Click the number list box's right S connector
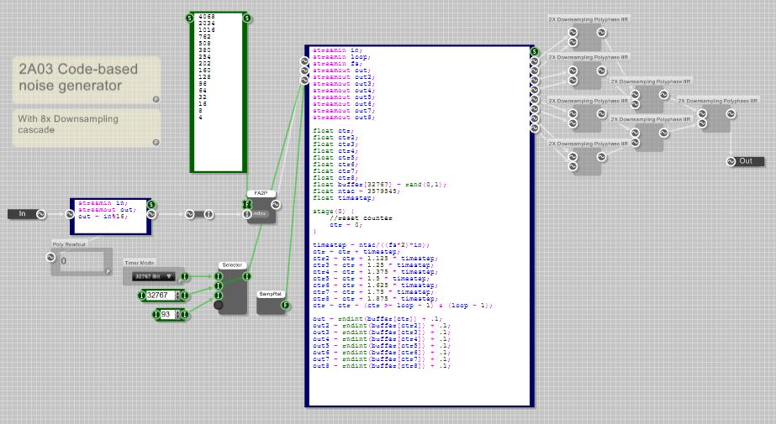The height and width of the screenshot is (424, 776). pos(247,18)
